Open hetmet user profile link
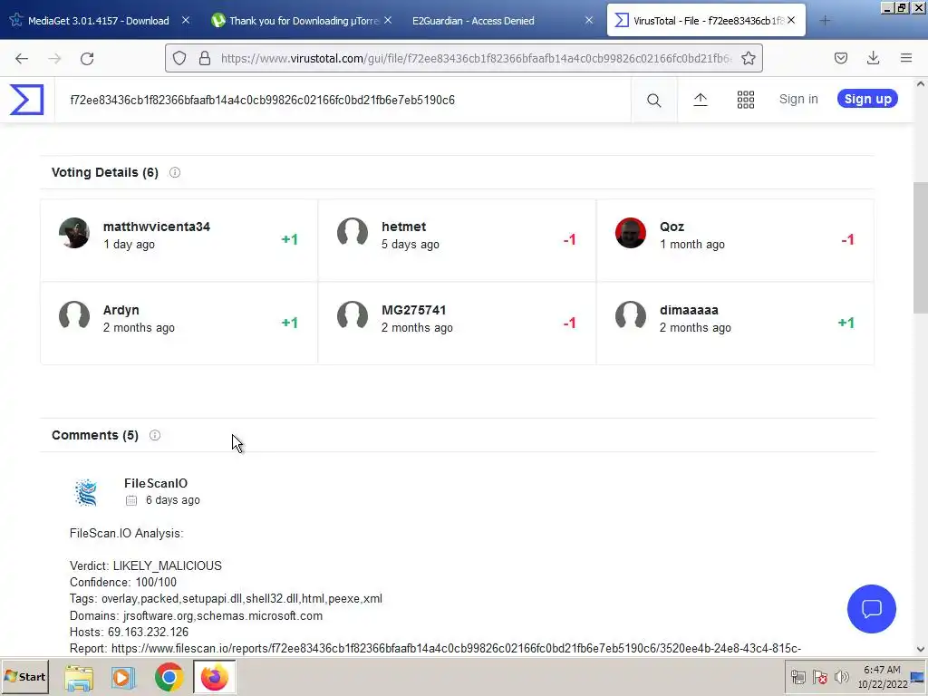 click(x=403, y=227)
